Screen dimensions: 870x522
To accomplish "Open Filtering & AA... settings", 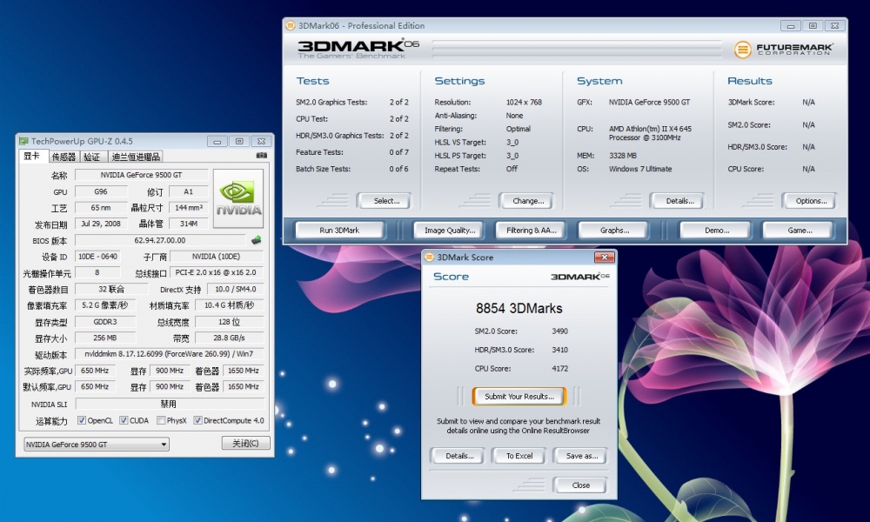I will click(x=529, y=231).
